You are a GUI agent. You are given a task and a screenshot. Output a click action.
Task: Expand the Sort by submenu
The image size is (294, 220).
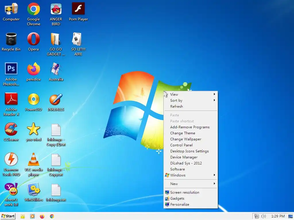pyautogui.click(x=191, y=100)
